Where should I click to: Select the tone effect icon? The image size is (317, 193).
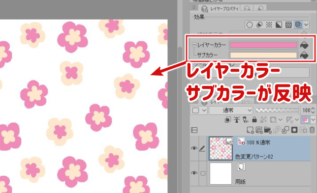pos(259,25)
